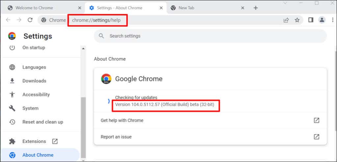Click the back navigation arrow

click(8, 20)
